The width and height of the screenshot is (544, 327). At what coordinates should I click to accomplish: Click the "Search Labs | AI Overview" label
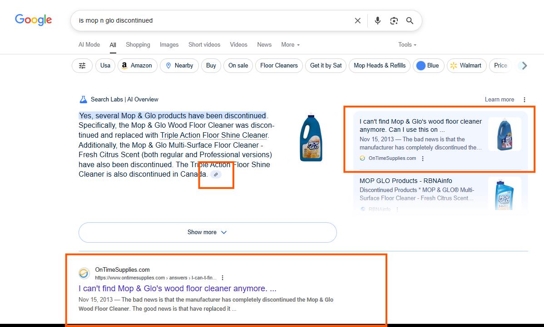124,100
